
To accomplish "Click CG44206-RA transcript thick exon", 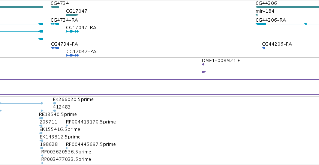I will coord(261,24).
